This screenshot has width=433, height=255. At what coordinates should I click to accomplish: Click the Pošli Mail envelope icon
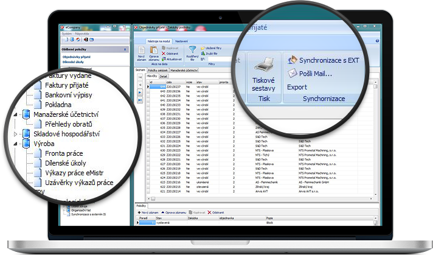[x=292, y=74]
